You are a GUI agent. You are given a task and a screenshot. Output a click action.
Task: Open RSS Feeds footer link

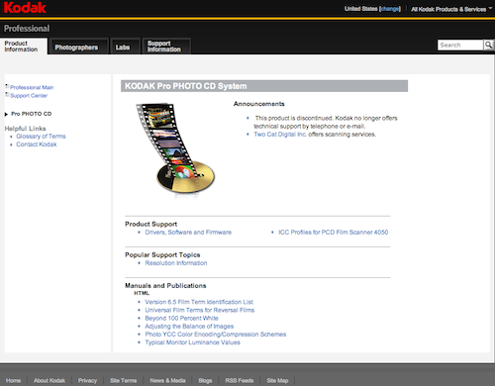pyautogui.click(x=240, y=381)
